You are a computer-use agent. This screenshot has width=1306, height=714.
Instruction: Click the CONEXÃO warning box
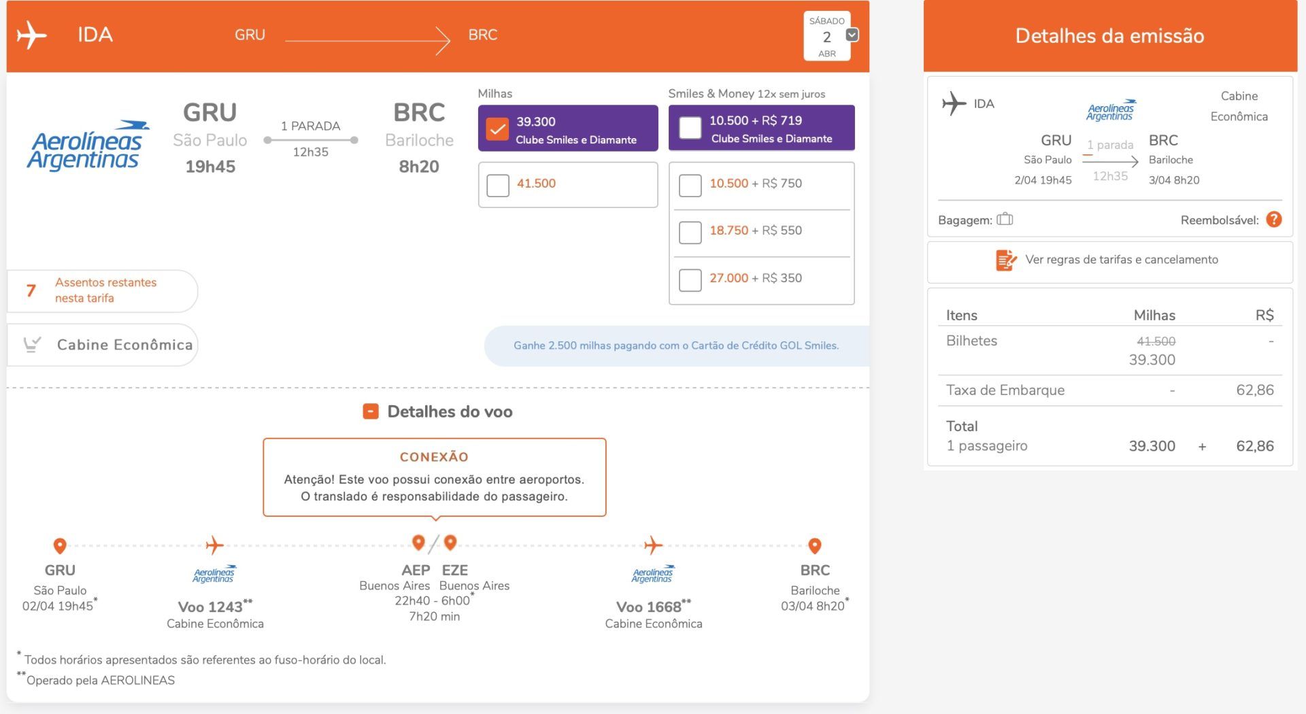(x=435, y=477)
